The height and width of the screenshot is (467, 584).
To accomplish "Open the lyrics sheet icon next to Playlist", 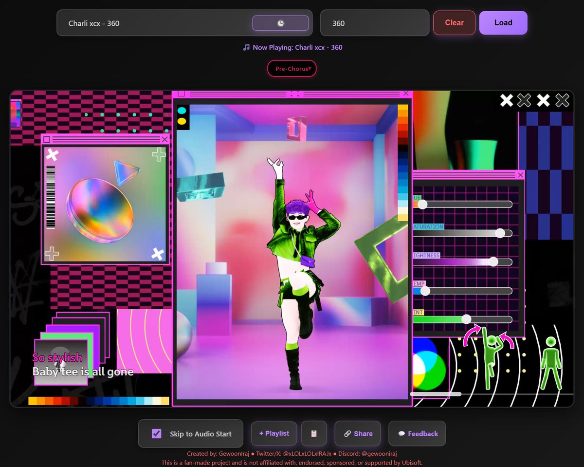I will 314,433.
